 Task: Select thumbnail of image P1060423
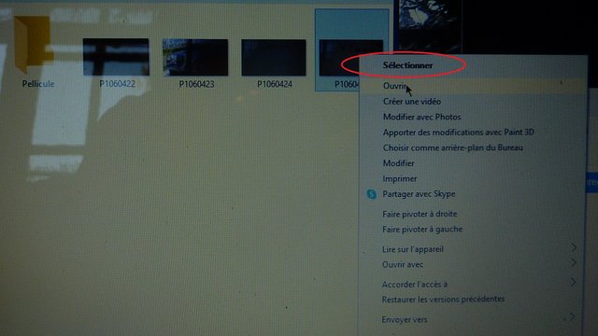tap(195, 58)
